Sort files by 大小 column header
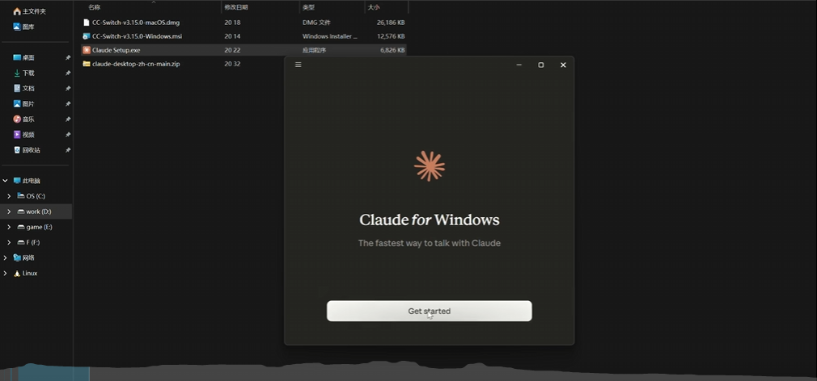Screen dimensions: 817x381 click(x=374, y=7)
